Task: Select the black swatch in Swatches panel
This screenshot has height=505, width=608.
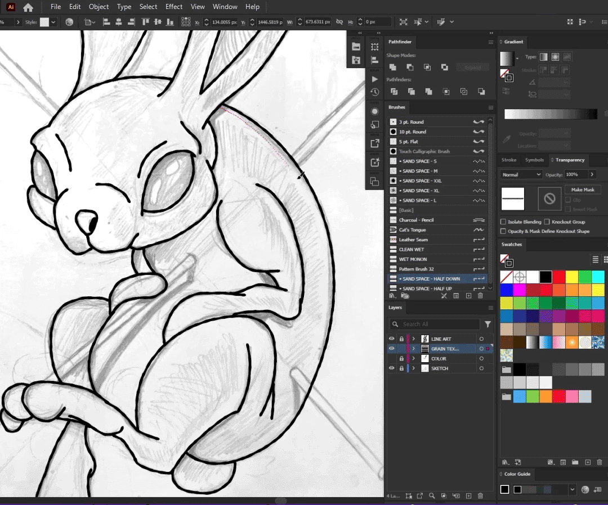Action: tap(546, 277)
